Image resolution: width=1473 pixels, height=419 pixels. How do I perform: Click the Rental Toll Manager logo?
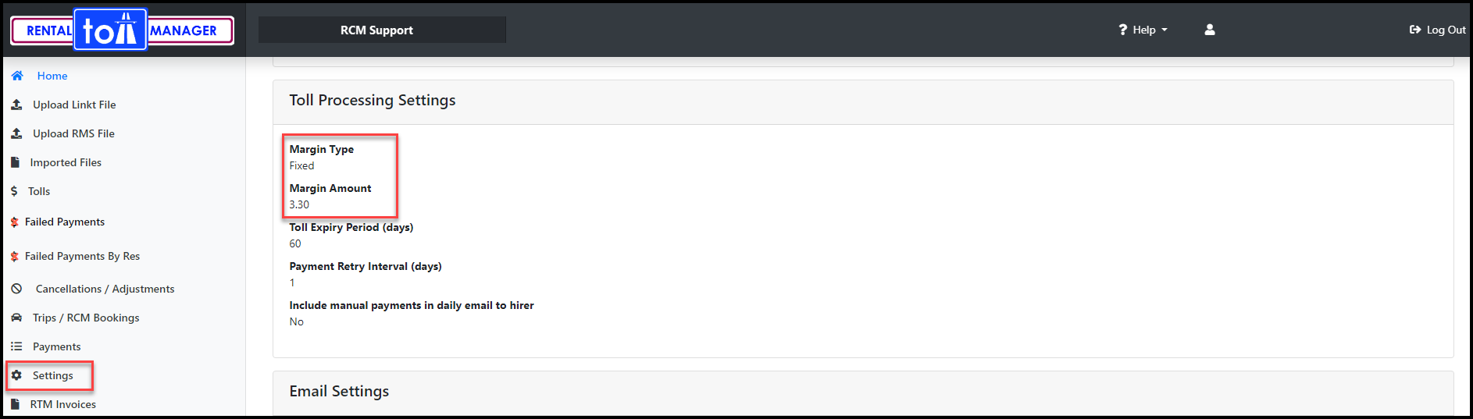(x=123, y=30)
